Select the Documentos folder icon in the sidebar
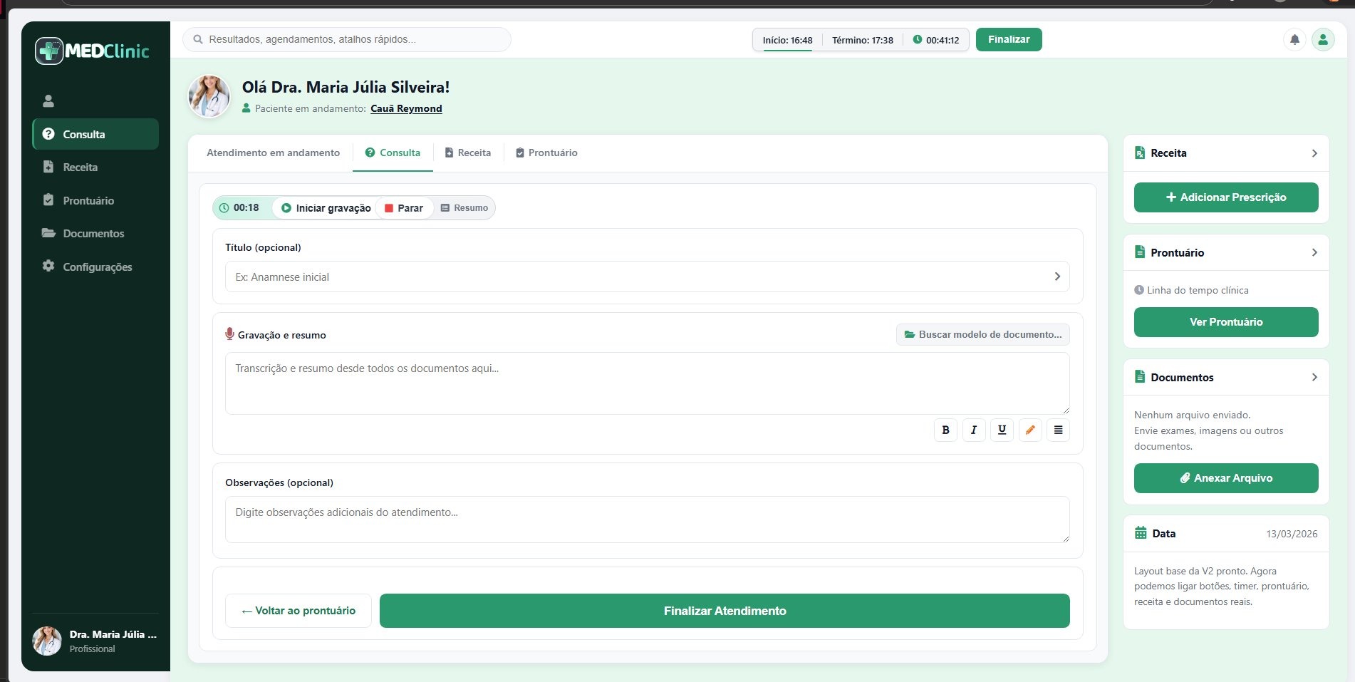 (x=48, y=233)
